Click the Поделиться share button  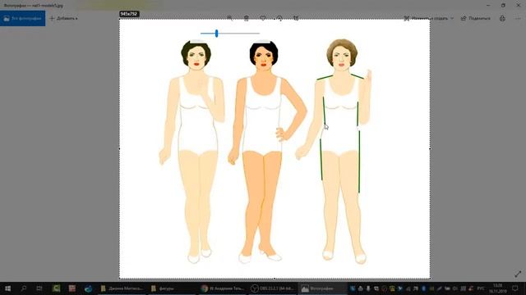(x=475, y=18)
